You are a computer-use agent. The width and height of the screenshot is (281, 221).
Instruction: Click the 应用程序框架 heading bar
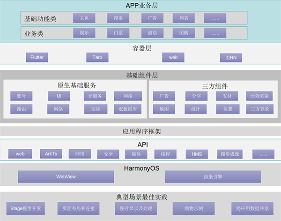point(140,131)
